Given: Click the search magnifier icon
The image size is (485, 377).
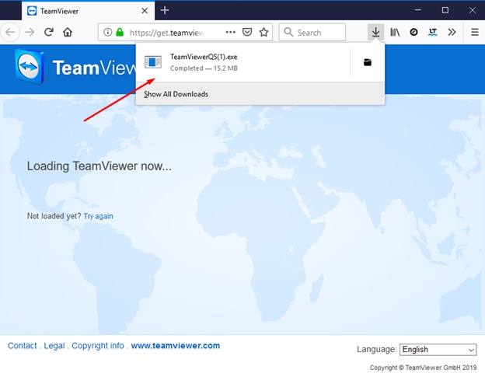Looking at the screenshot, I should point(288,32).
